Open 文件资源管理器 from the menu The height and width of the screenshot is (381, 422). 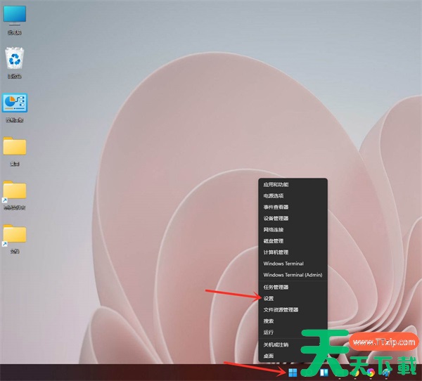pos(293,310)
